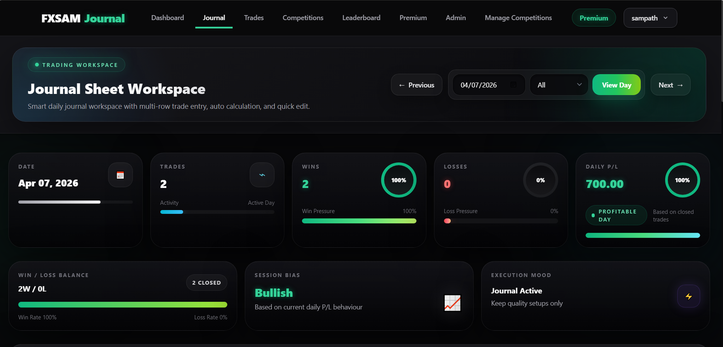Click the Loss Rate 0% label
This screenshot has width=723, height=347.
click(x=211, y=318)
